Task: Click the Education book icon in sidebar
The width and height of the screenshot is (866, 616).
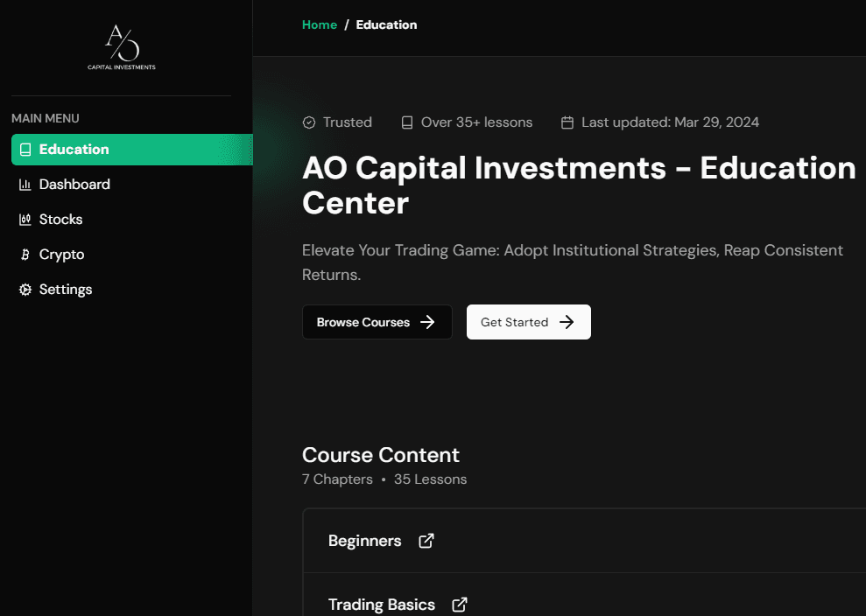Action: click(x=25, y=150)
